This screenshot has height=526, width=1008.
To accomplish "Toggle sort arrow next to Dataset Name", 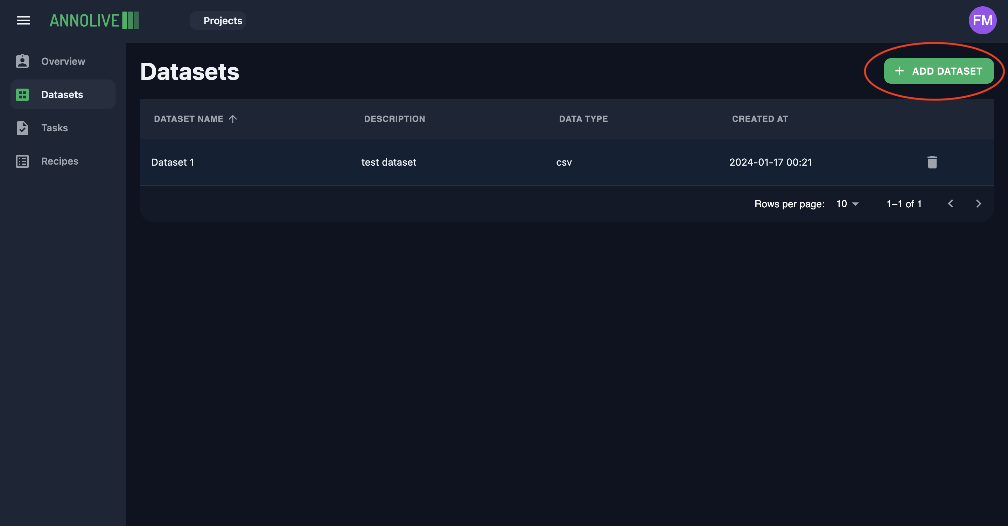I will tap(233, 119).
